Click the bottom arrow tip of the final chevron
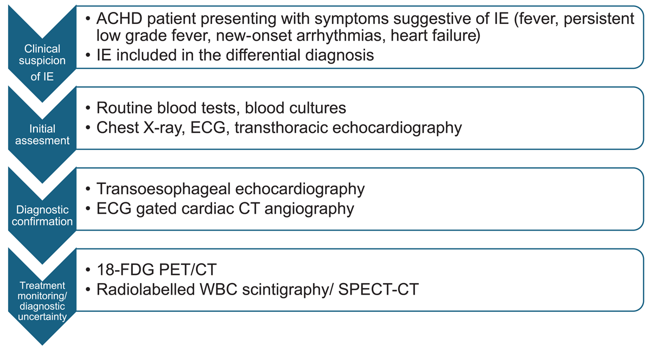651x351 pixels. [42, 341]
